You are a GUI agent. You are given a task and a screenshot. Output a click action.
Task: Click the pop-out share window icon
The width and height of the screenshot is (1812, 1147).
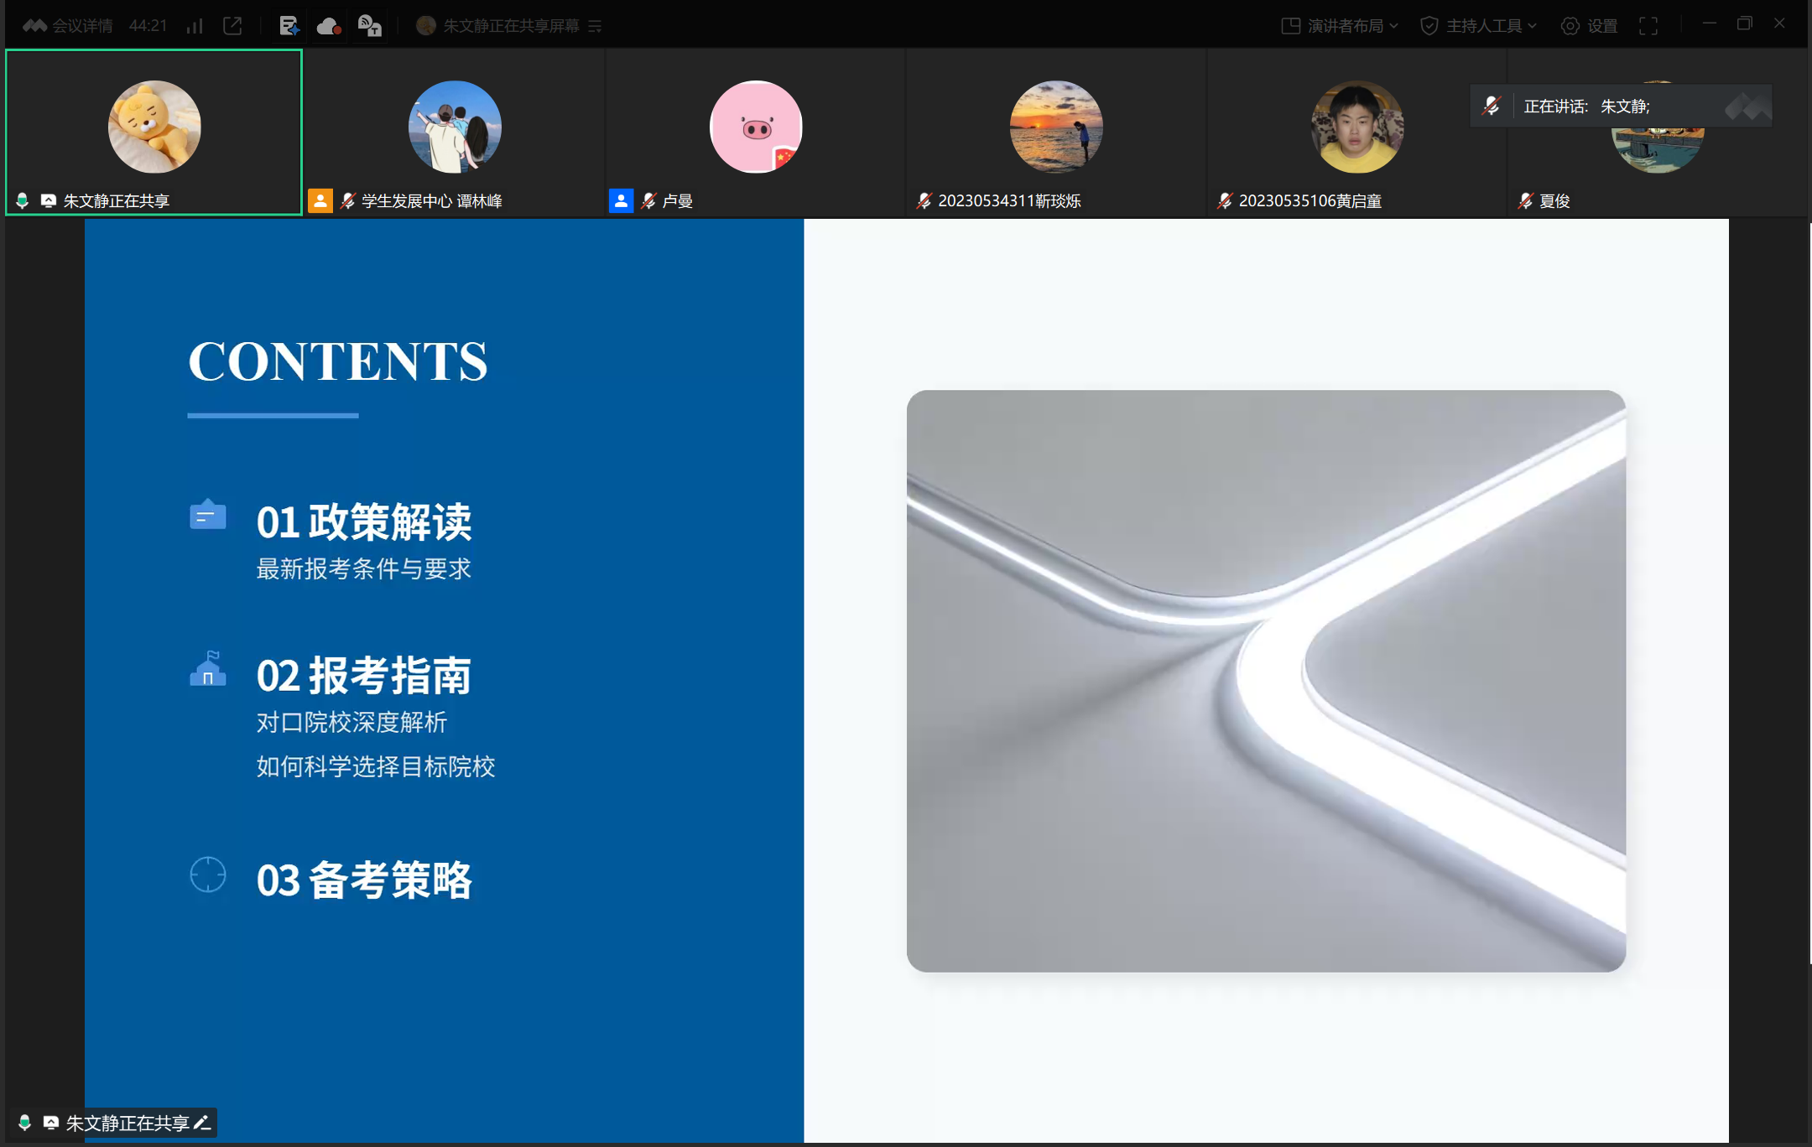tap(232, 26)
